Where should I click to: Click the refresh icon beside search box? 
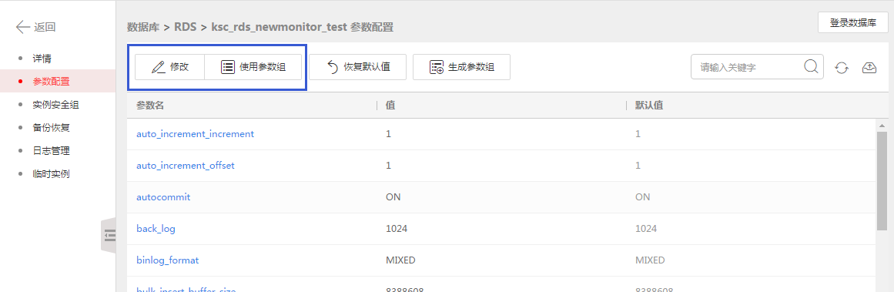click(842, 67)
